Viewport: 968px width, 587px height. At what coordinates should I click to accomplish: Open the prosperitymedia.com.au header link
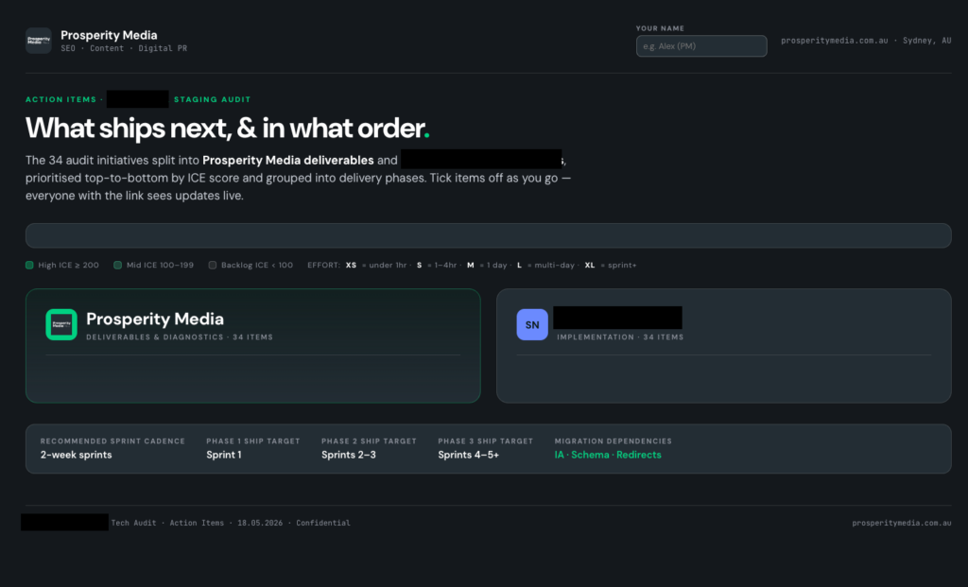834,41
